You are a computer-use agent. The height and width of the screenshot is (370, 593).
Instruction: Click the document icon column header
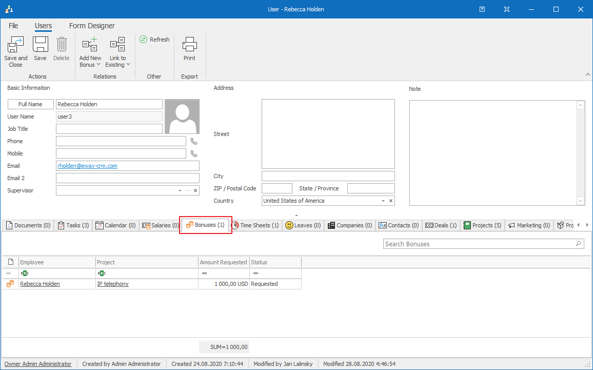pos(11,262)
